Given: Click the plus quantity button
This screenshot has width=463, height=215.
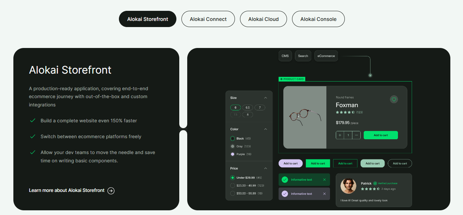Looking at the screenshot, I should (x=340, y=135).
